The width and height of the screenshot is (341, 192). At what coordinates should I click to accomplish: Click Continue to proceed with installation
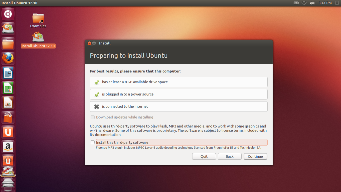[x=255, y=156]
